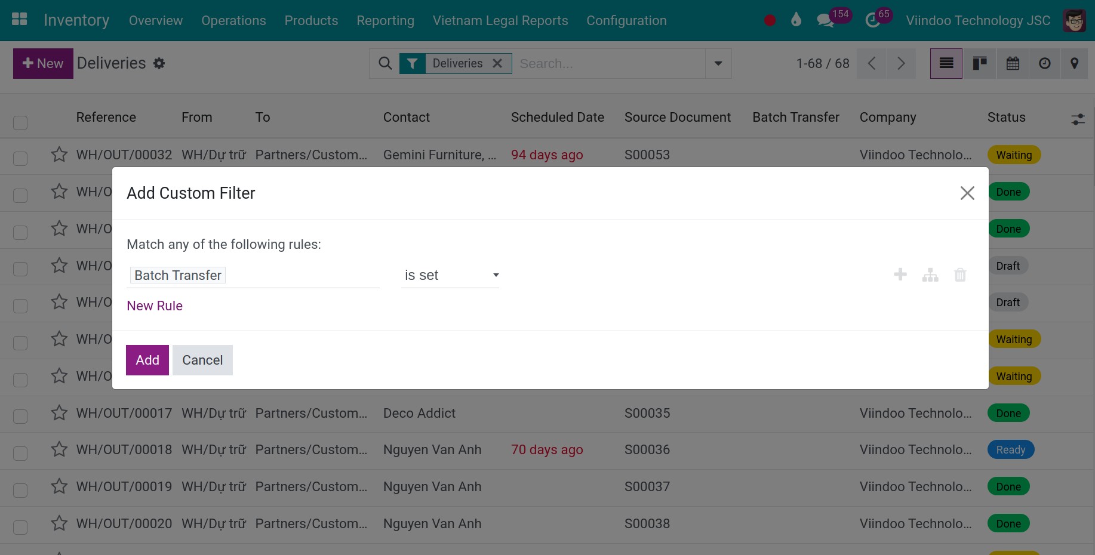Switch to list view
This screenshot has width=1095, height=555.
coord(946,63)
